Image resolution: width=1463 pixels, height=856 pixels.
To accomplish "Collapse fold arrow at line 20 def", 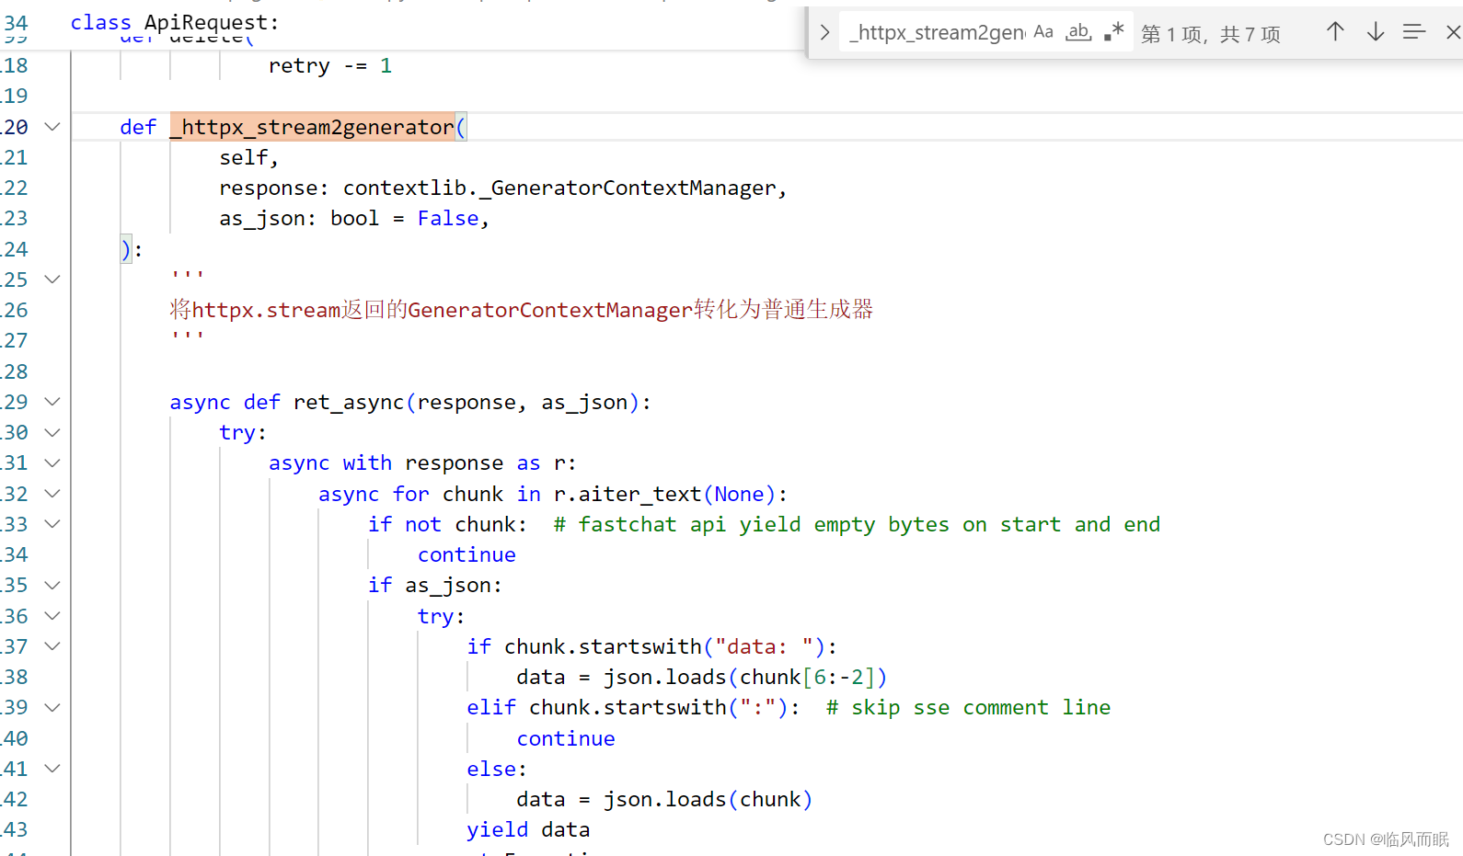I will tap(52, 127).
